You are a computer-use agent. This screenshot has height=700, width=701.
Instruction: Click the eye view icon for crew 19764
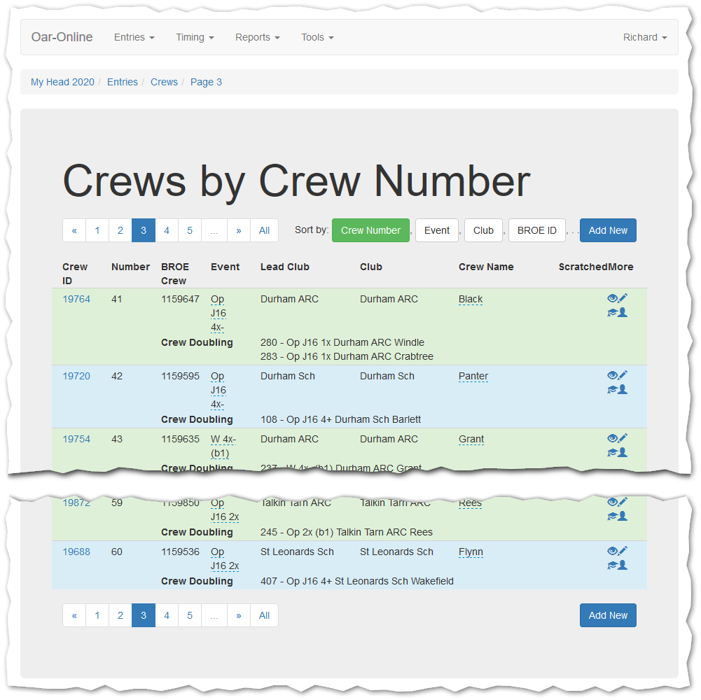[x=612, y=299]
